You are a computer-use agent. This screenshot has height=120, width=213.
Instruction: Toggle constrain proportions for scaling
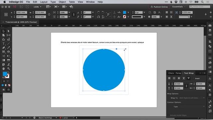[x=74, y=15]
